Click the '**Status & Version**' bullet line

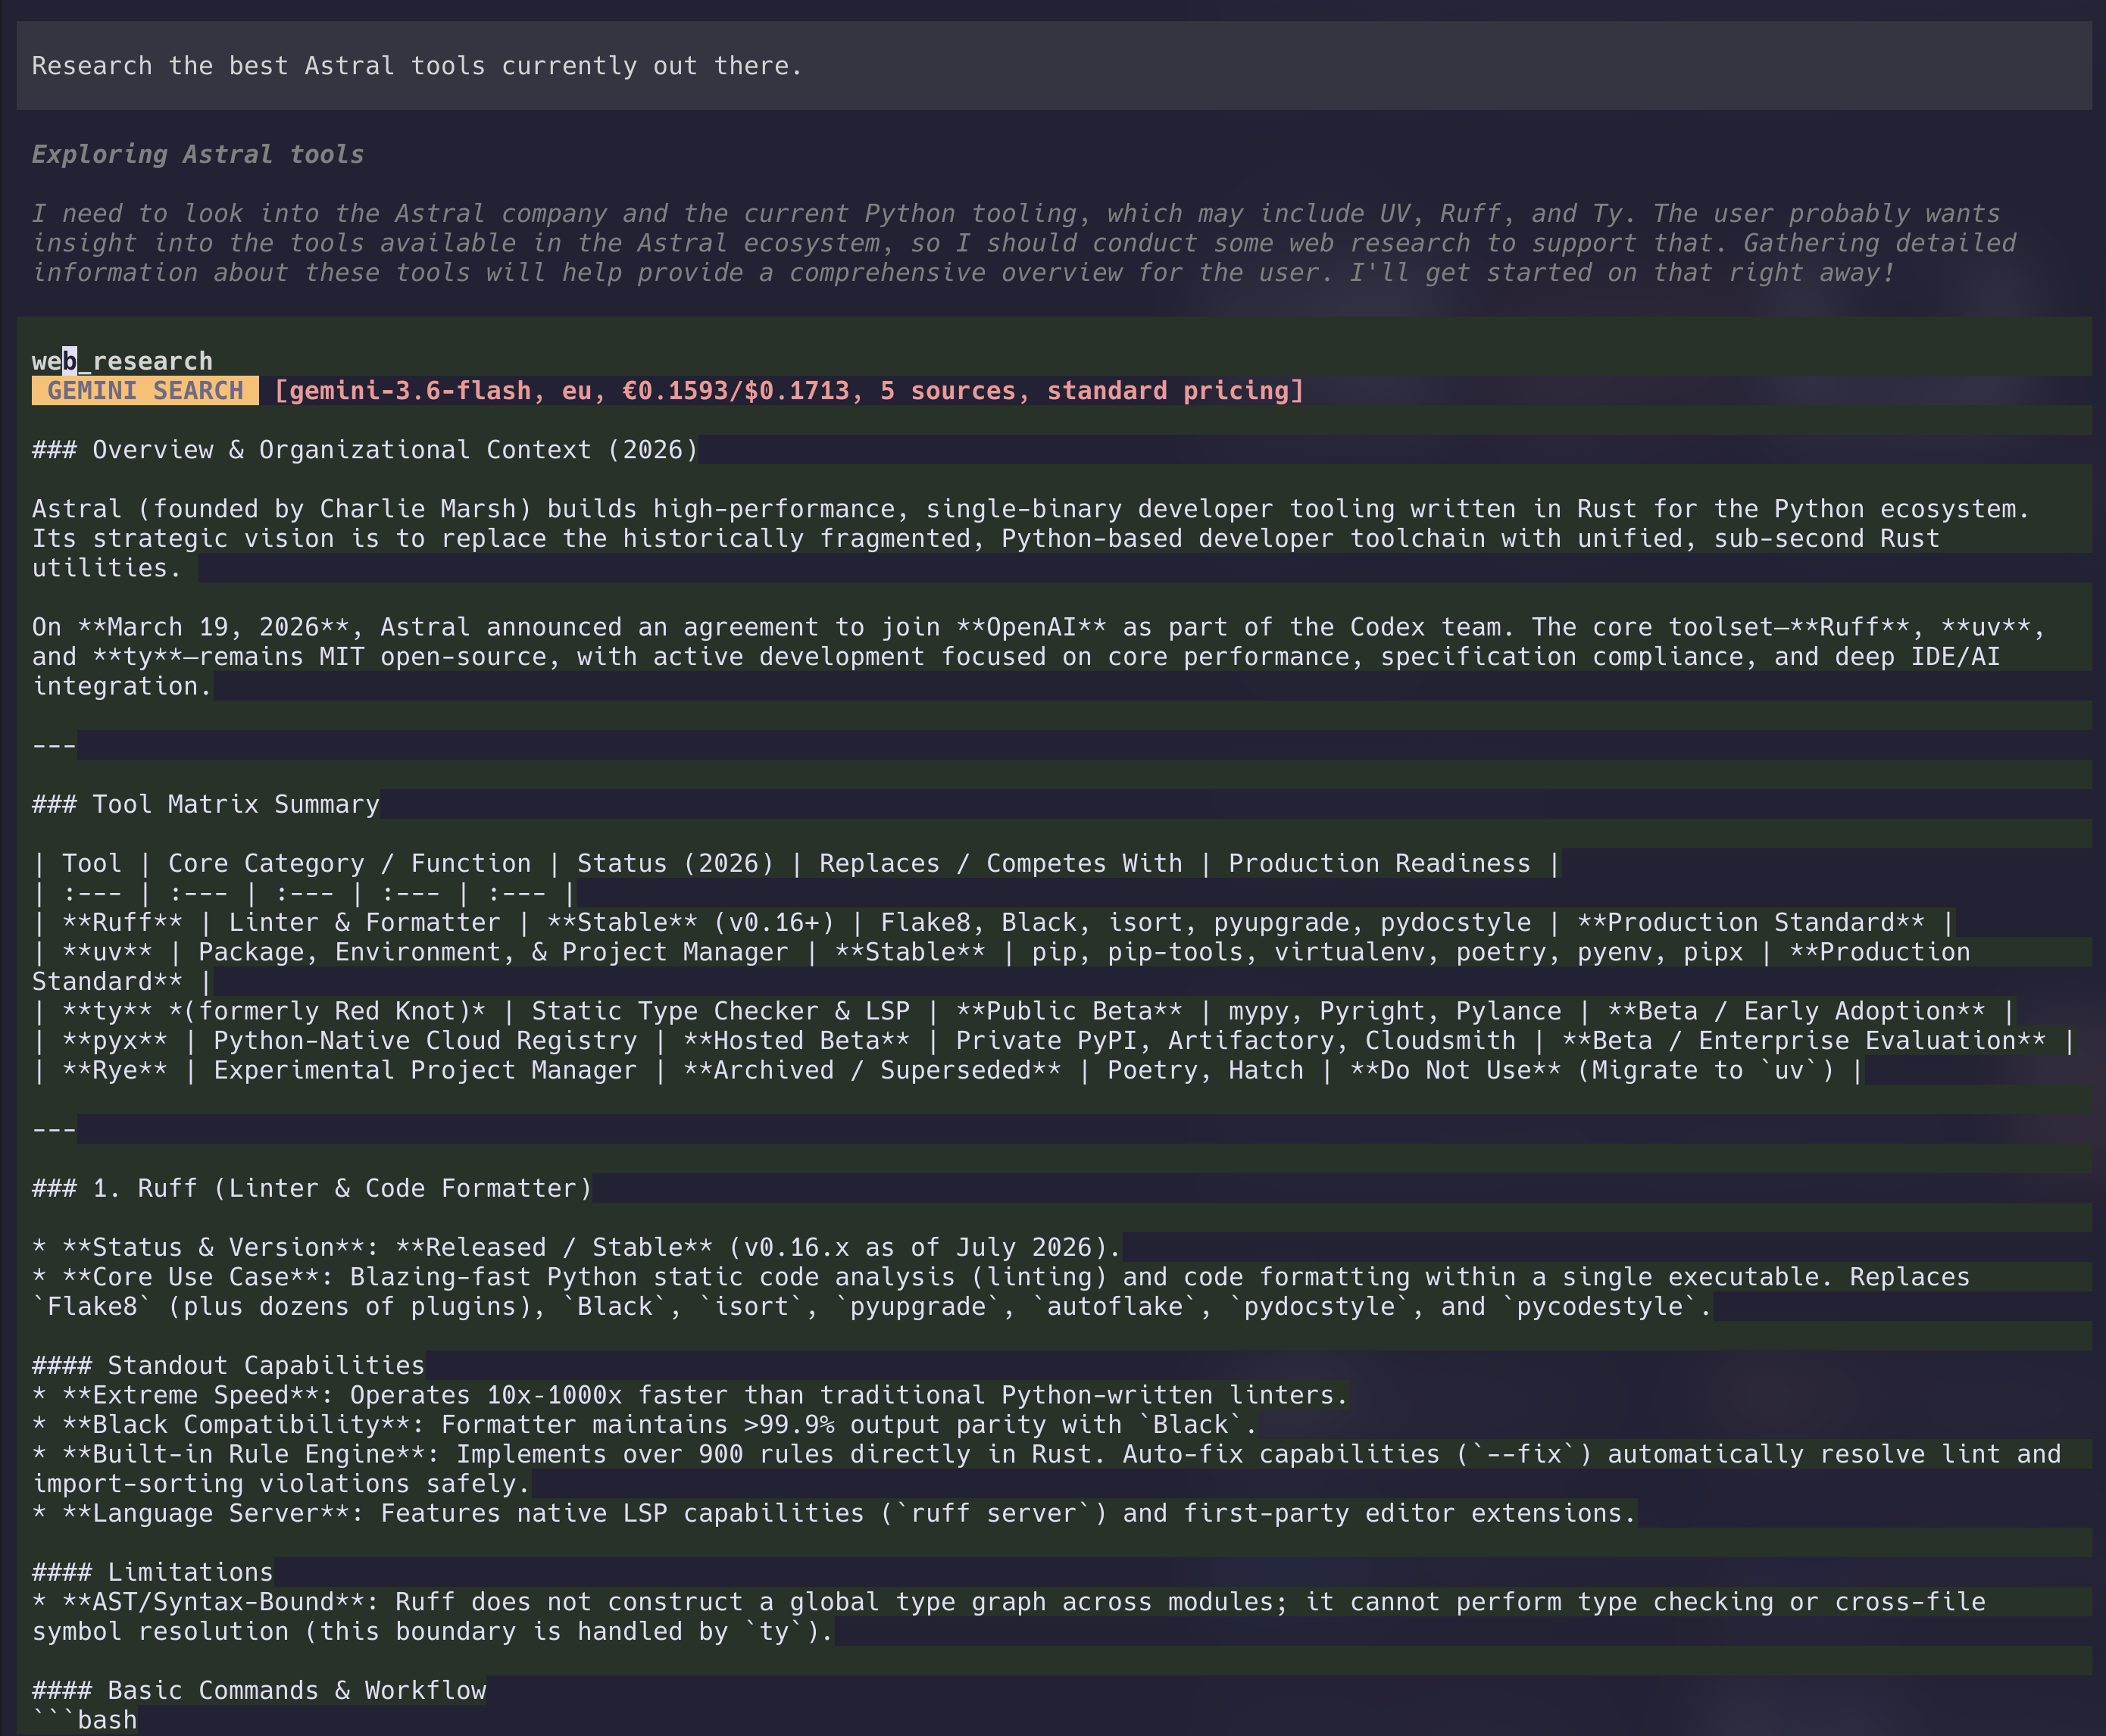[x=577, y=1248]
